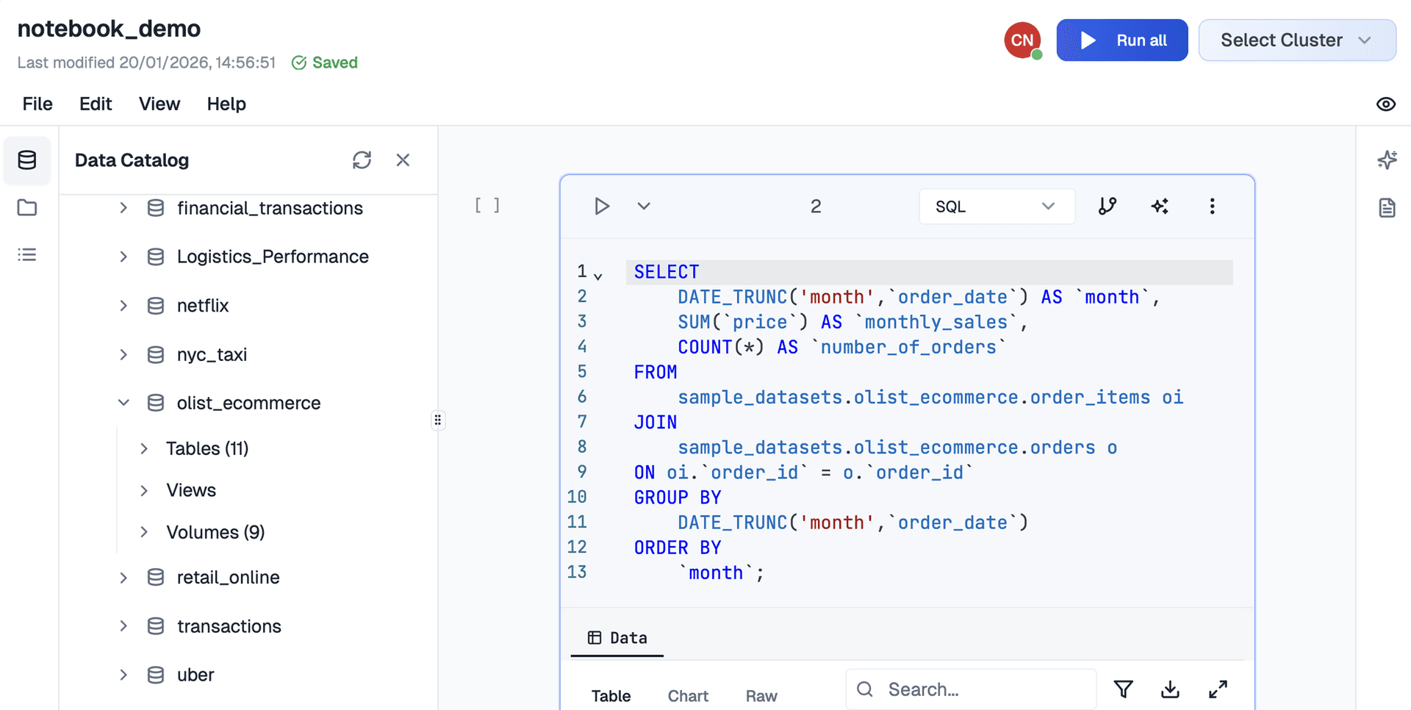Open the cell's three-dot options menu
Image resolution: width=1411 pixels, height=710 pixels.
point(1212,207)
